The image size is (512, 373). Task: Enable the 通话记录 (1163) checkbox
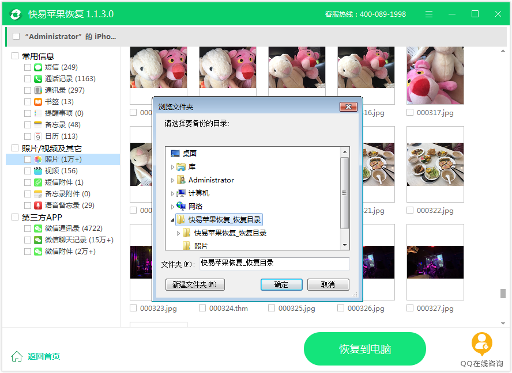pyautogui.click(x=28, y=79)
